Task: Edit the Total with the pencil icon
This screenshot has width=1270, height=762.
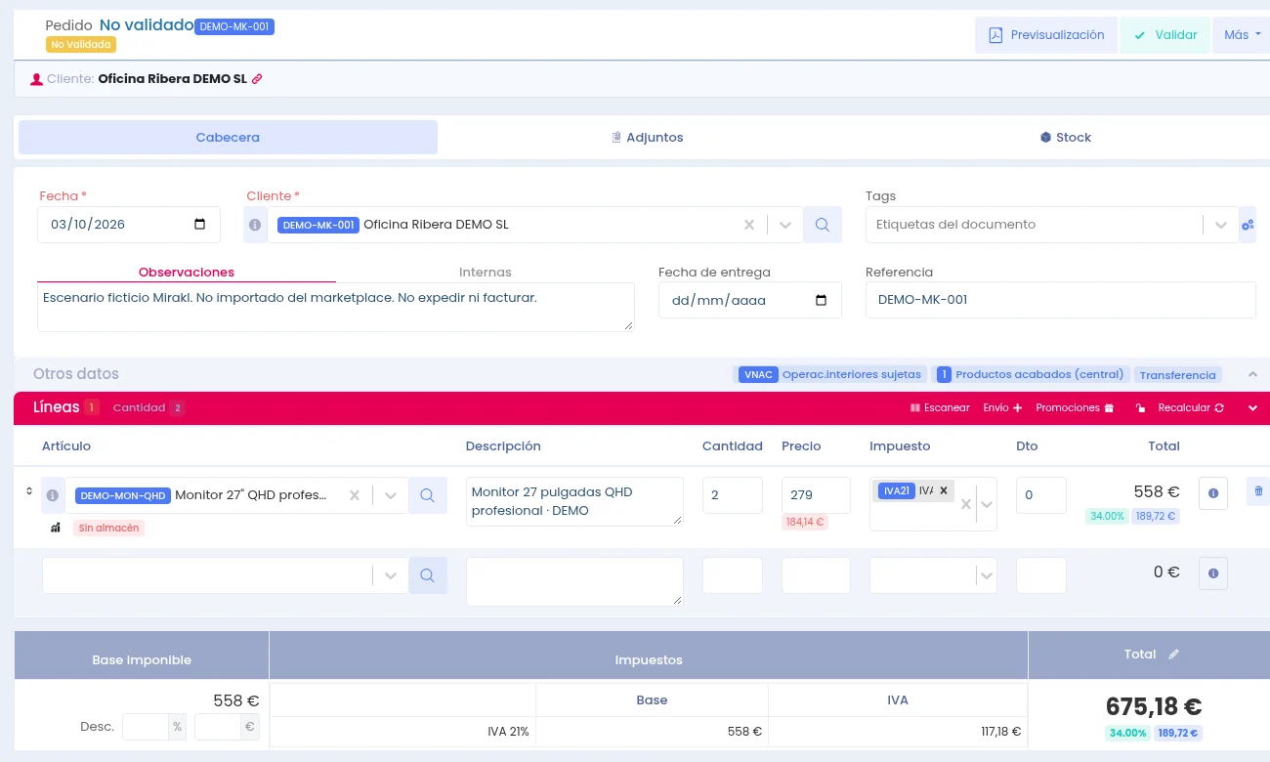Action: 1174,655
